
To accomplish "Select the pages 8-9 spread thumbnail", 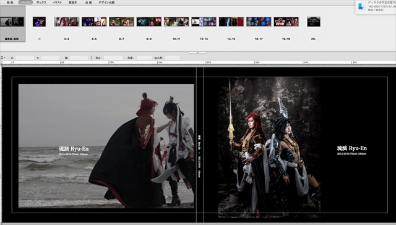I will point(149,22).
